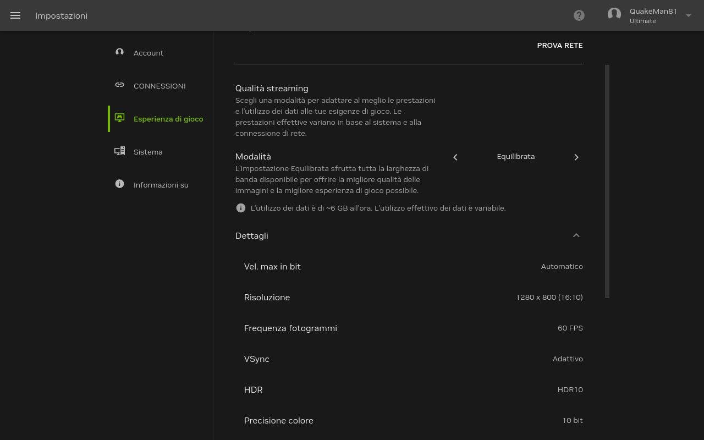Click the info icon beside the data usage note

pyautogui.click(x=241, y=208)
